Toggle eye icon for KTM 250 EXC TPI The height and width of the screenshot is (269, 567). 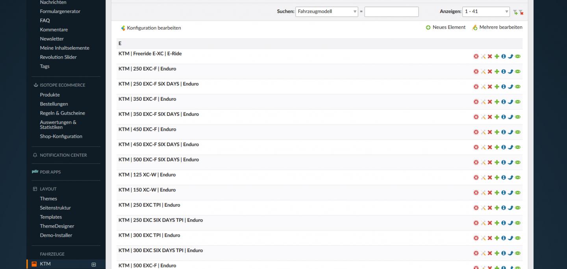(518, 208)
